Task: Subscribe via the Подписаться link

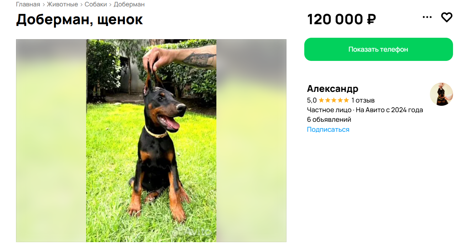Action: 328,129
